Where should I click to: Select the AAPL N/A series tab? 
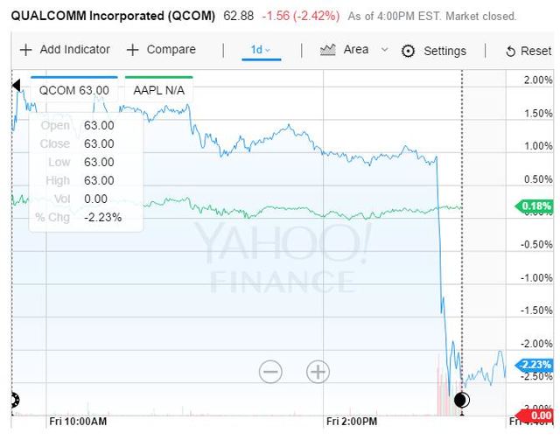point(158,90)
